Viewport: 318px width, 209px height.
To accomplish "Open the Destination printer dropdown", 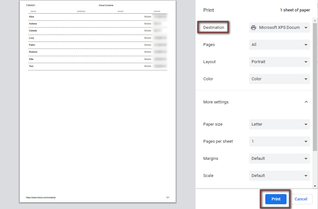I will click(x=279, y=28).
